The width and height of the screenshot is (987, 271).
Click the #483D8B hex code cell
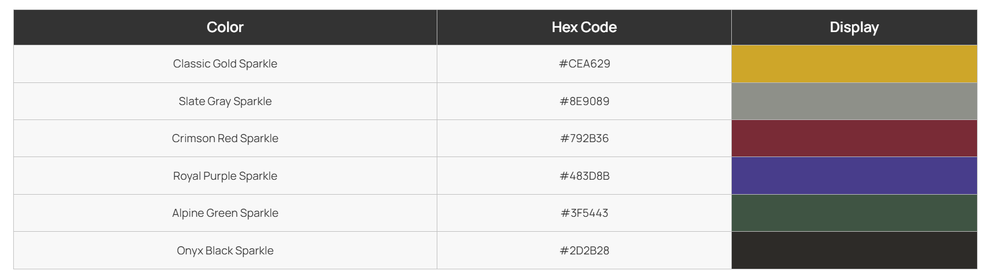584,176
